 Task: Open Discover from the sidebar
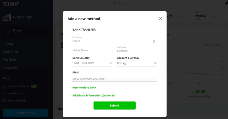coord(10,67)
